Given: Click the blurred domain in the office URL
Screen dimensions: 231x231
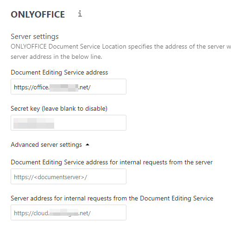Looking at the screenshot, I should click(64, 88).
